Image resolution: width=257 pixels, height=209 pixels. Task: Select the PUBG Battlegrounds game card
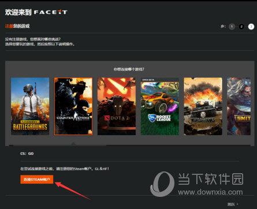[x=30, y=106]
